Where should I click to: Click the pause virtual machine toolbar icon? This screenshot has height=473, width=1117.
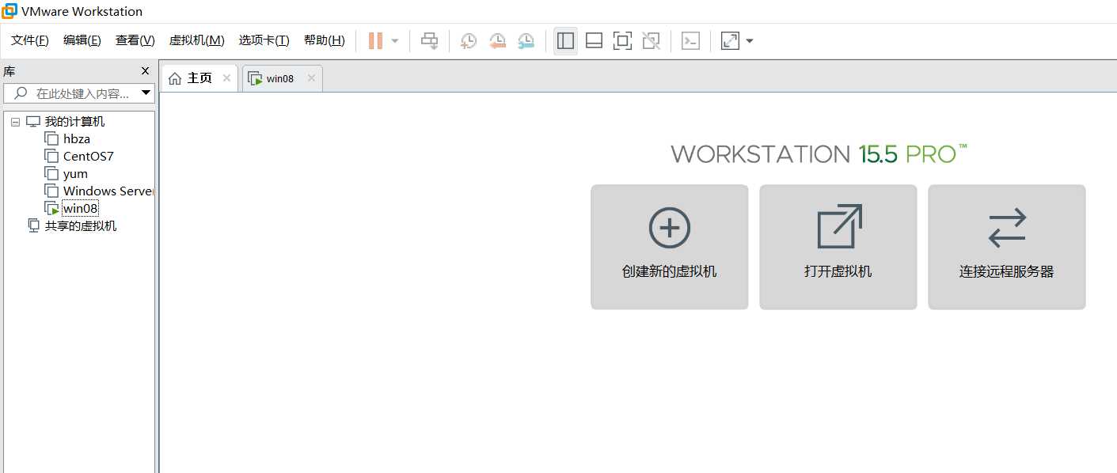click(376, 40)
